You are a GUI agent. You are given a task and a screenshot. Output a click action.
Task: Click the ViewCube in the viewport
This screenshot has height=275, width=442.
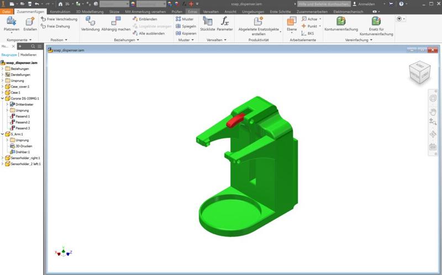click(420, 72)
